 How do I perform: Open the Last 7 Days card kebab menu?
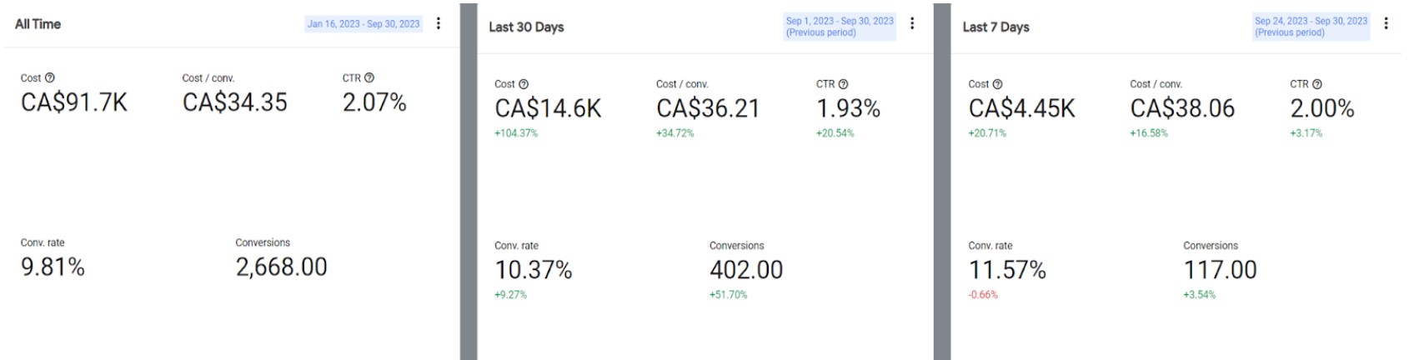[x=1386, y=23]
